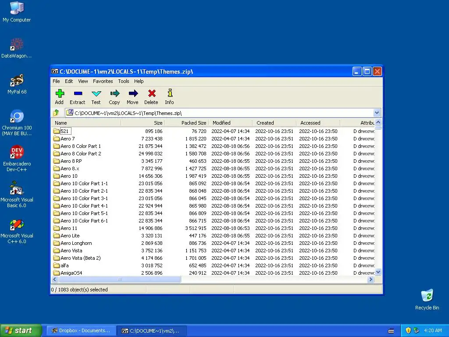Click horizontal scrollbar right arrow
The width and height of the screenshot is (449, 337).
(x=371, y=279)
